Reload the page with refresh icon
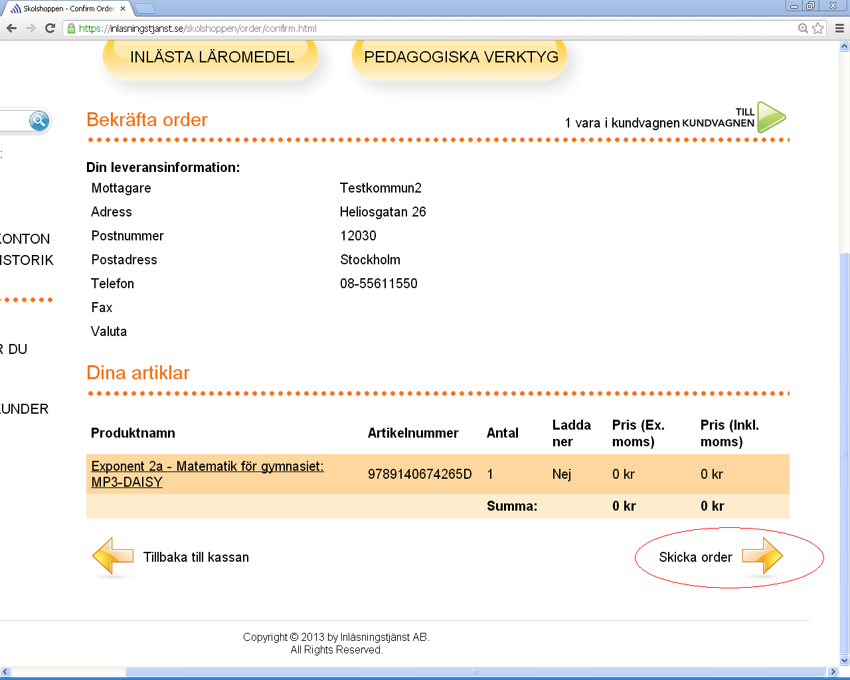The height and width of the screenshot is (680, 850). tap(50, 28)
